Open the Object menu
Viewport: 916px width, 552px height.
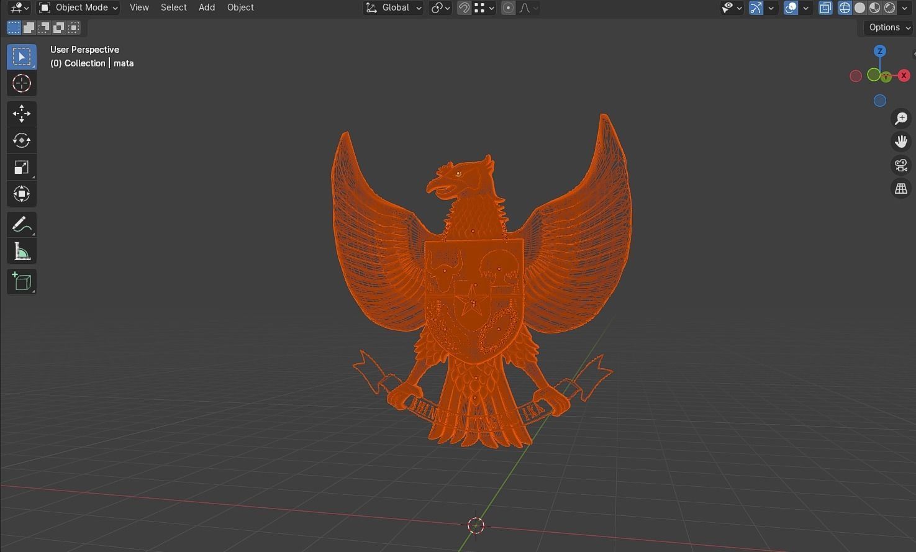pyautogui.click(x=240, y=7)
